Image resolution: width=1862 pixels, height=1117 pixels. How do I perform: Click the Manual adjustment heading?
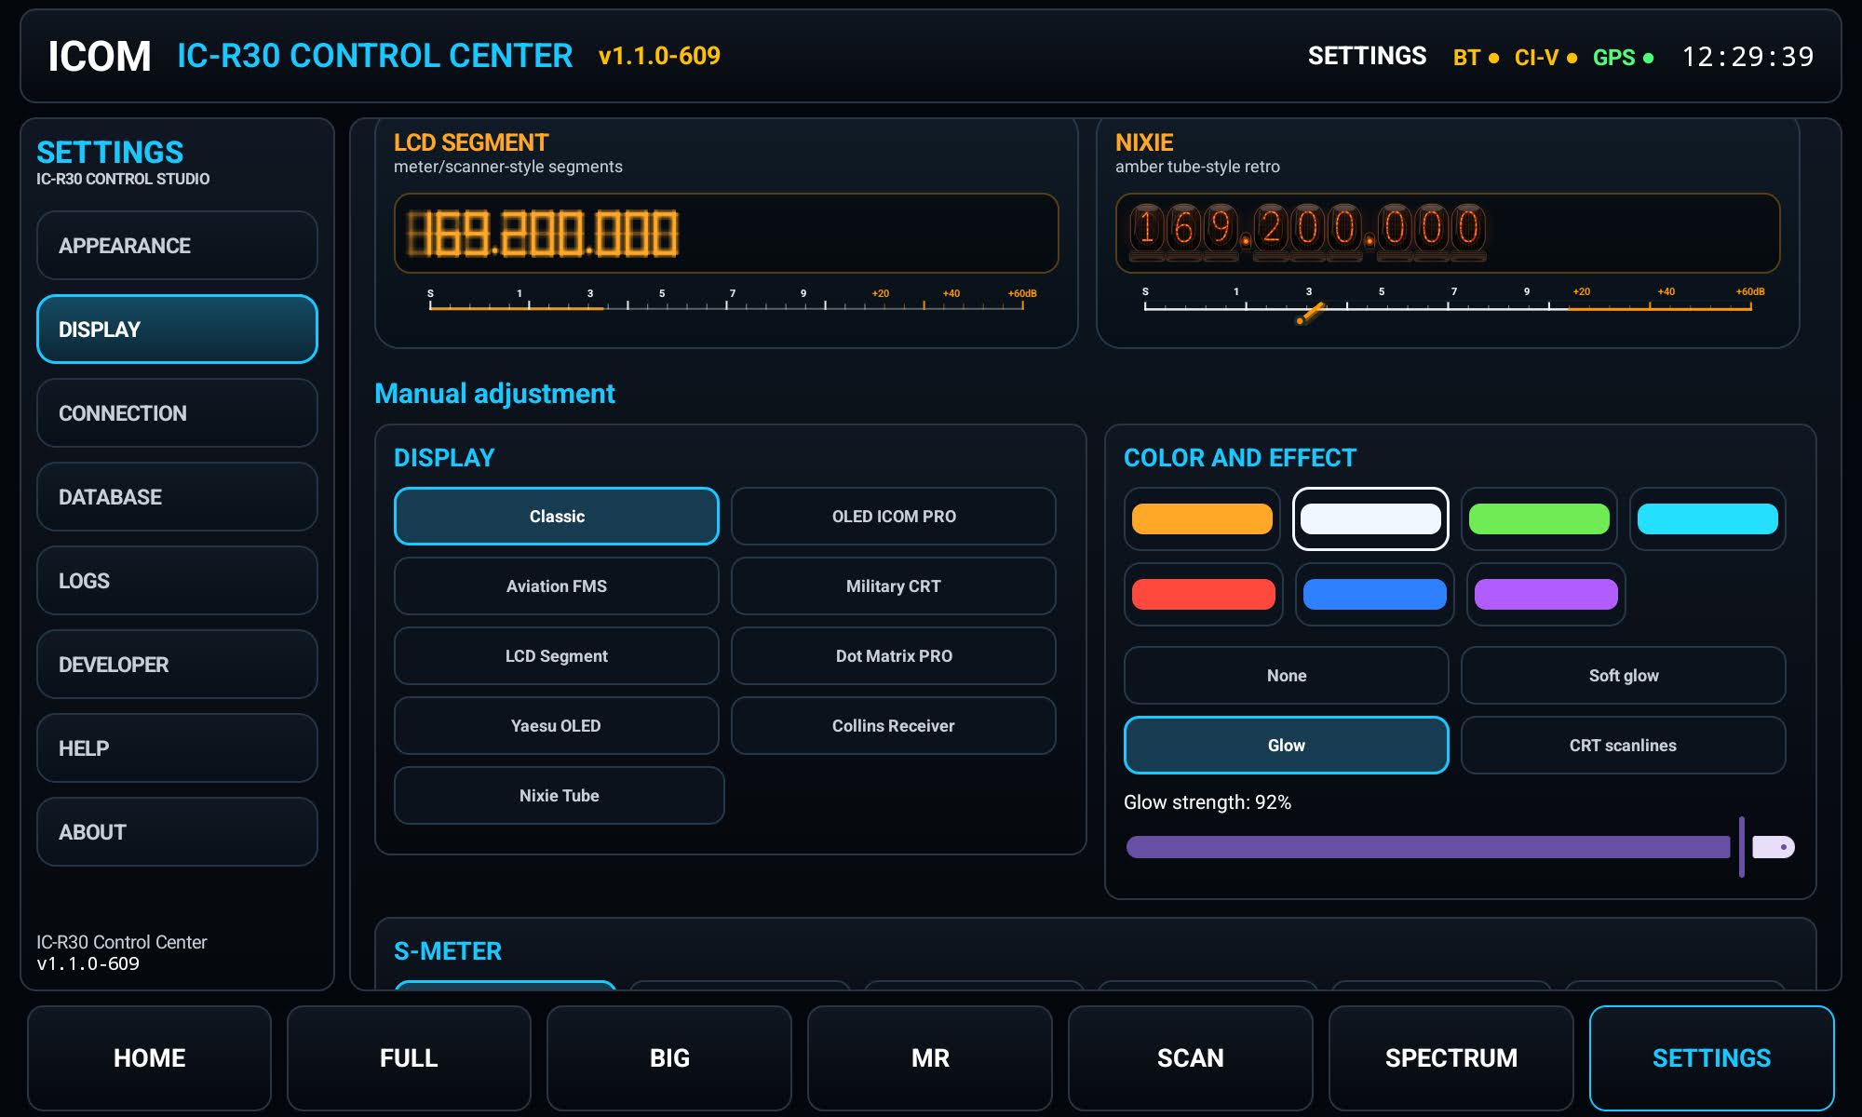494,394
